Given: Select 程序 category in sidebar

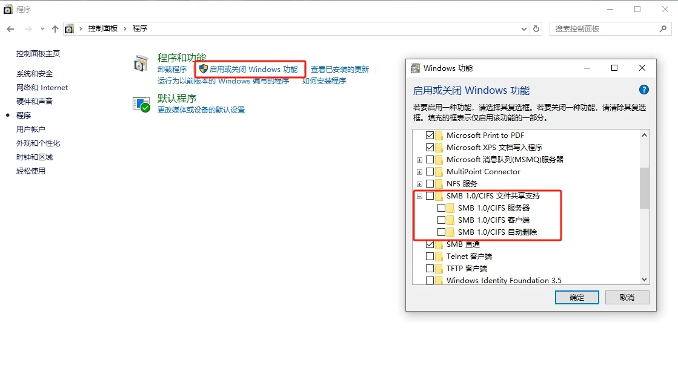Looking at the screenshot, I should pos(24,116).
